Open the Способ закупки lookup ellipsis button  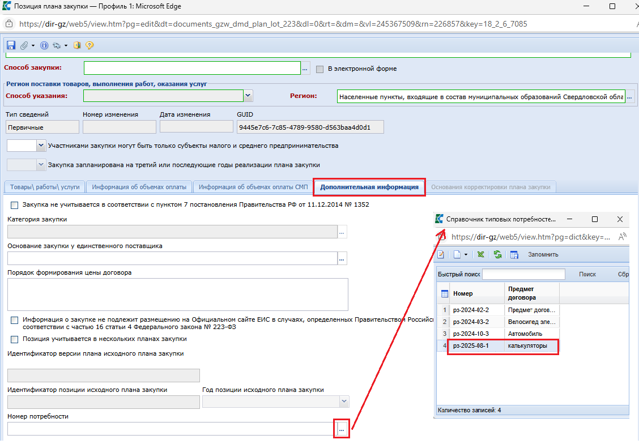point(305,68)
